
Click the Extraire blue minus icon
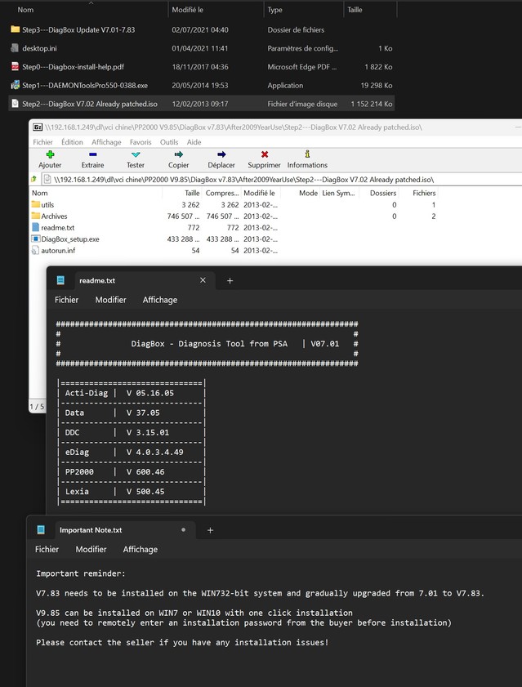[x=92, y=154]
